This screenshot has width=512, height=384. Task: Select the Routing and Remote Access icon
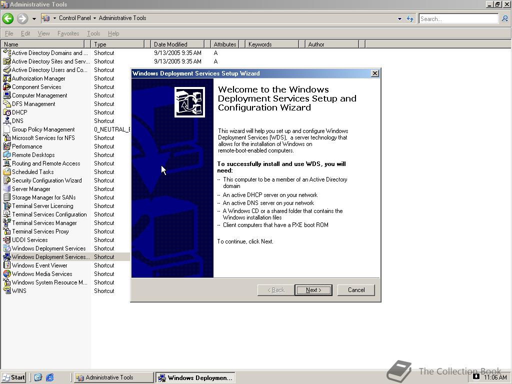(x=7, y=163)
